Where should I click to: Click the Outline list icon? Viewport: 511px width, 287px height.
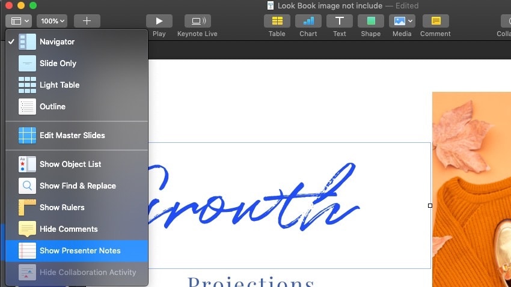point(27,106)
